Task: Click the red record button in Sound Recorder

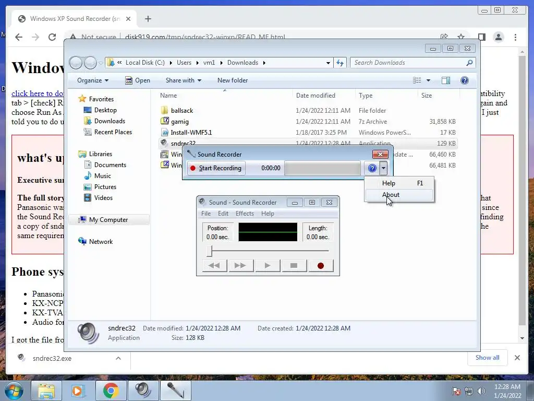Action: coord(321,266)
